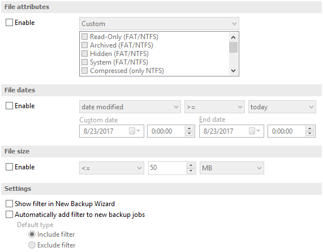Screen dimensions: 323x252
Task: Tick the System (FAT/NTFS) attribute
Action: coord(84,62)
